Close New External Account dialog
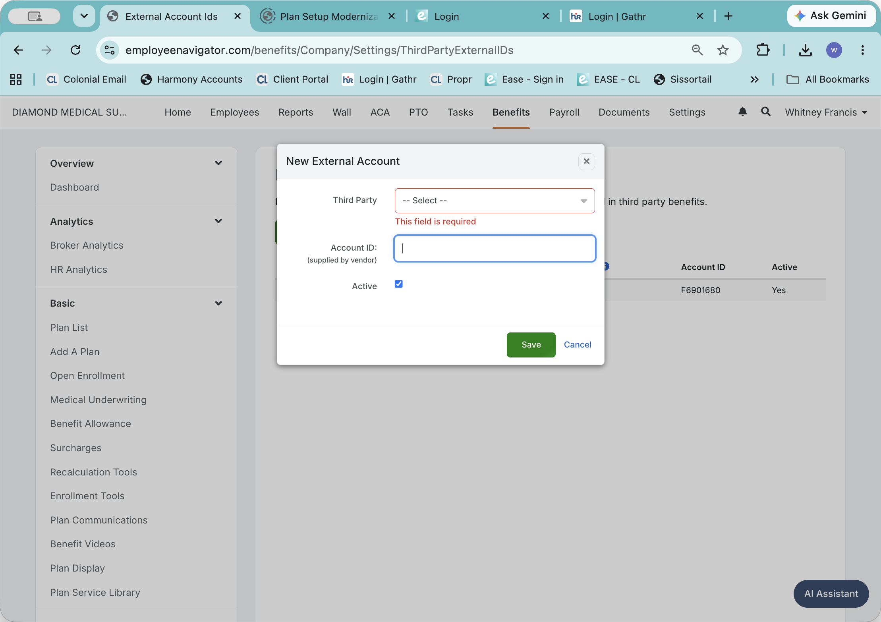Screen dimensions: 881x622 click(x=586, y=161)
